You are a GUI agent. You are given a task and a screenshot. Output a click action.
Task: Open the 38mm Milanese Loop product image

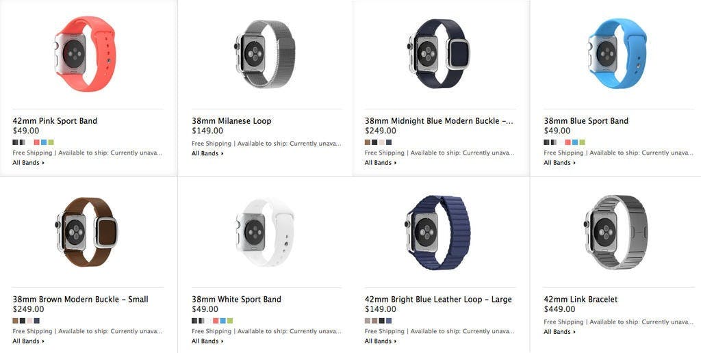pos(265,53)
